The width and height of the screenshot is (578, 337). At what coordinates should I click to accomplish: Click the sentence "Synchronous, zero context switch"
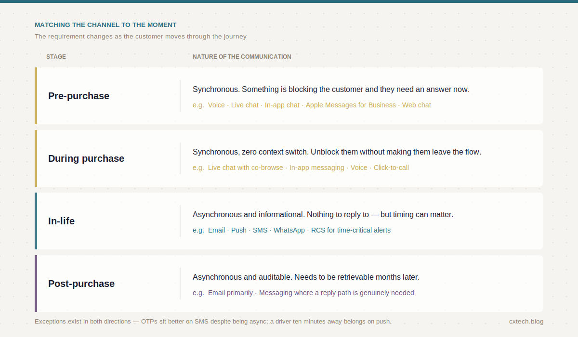[x=250, y=152]
